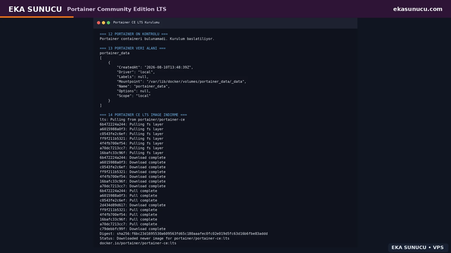Click the EKA SUNUCU logo in the top header

pyautogui.click(x=35, y=9)
